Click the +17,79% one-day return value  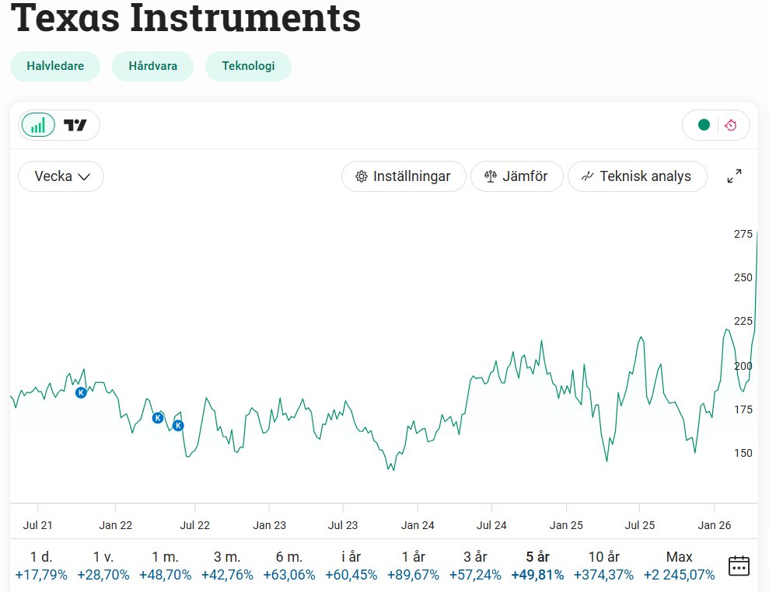click(x=41, y=575)
